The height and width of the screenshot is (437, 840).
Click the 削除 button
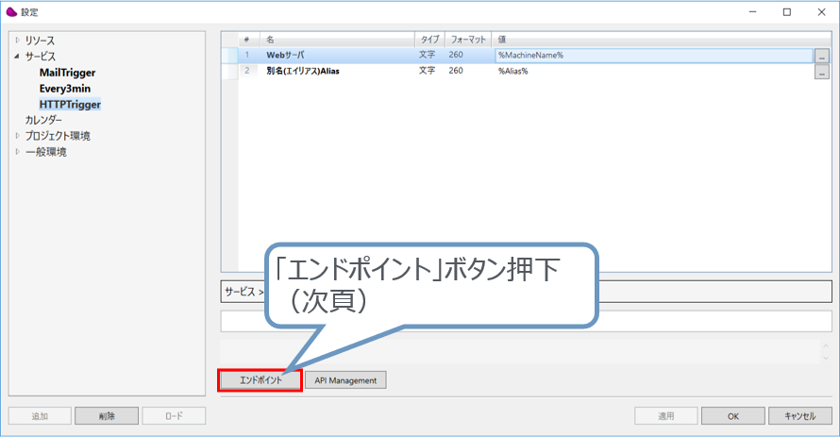click(106, 415)
